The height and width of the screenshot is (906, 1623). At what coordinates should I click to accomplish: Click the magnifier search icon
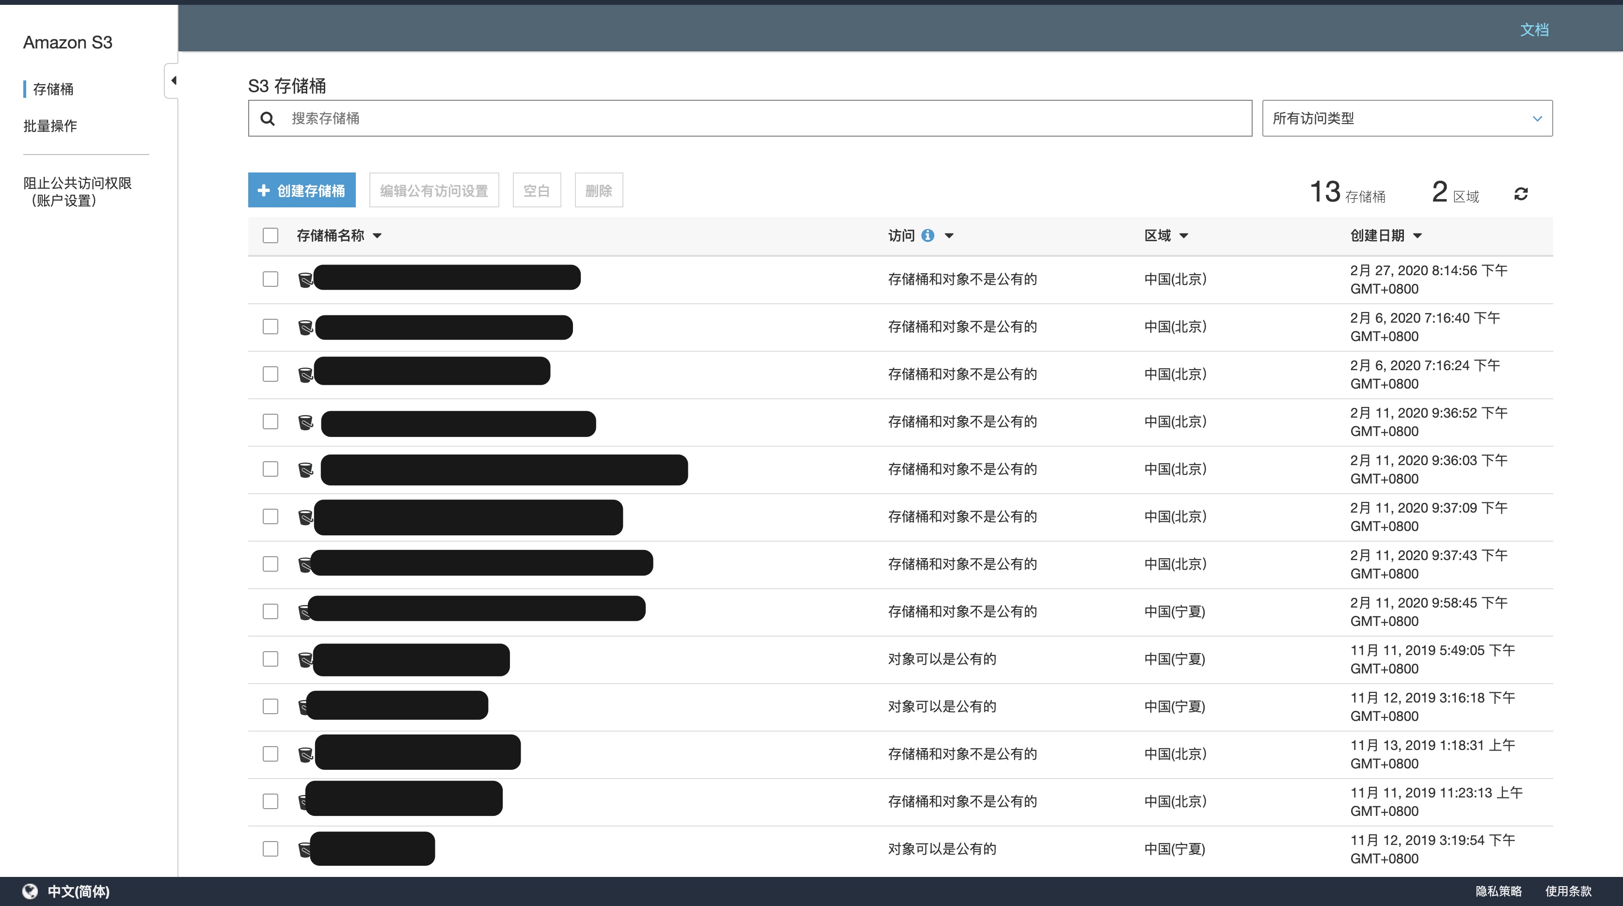click(267, 118)
